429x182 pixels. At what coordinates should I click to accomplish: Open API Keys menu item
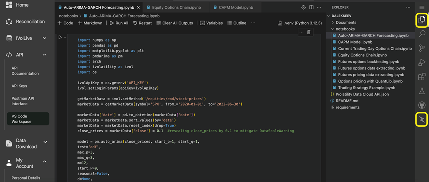pyautogui.click(x=19, y=86)
